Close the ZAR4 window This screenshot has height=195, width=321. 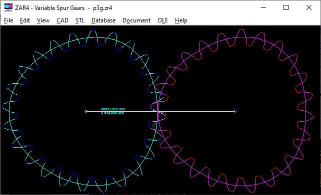309,8
